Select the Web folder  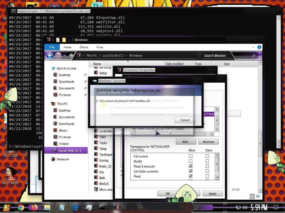click(102, 178)
